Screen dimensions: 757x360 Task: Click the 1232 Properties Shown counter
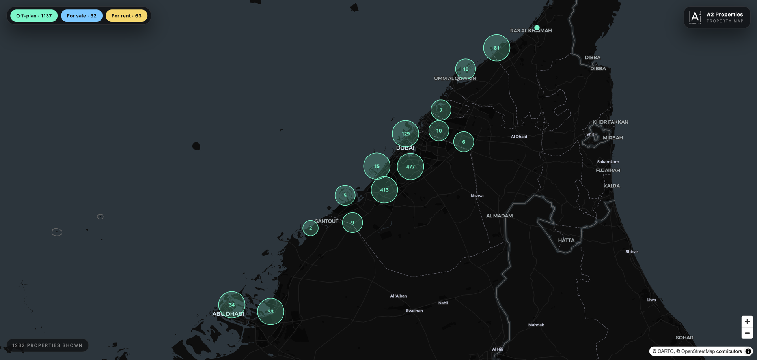coord(47,345)
